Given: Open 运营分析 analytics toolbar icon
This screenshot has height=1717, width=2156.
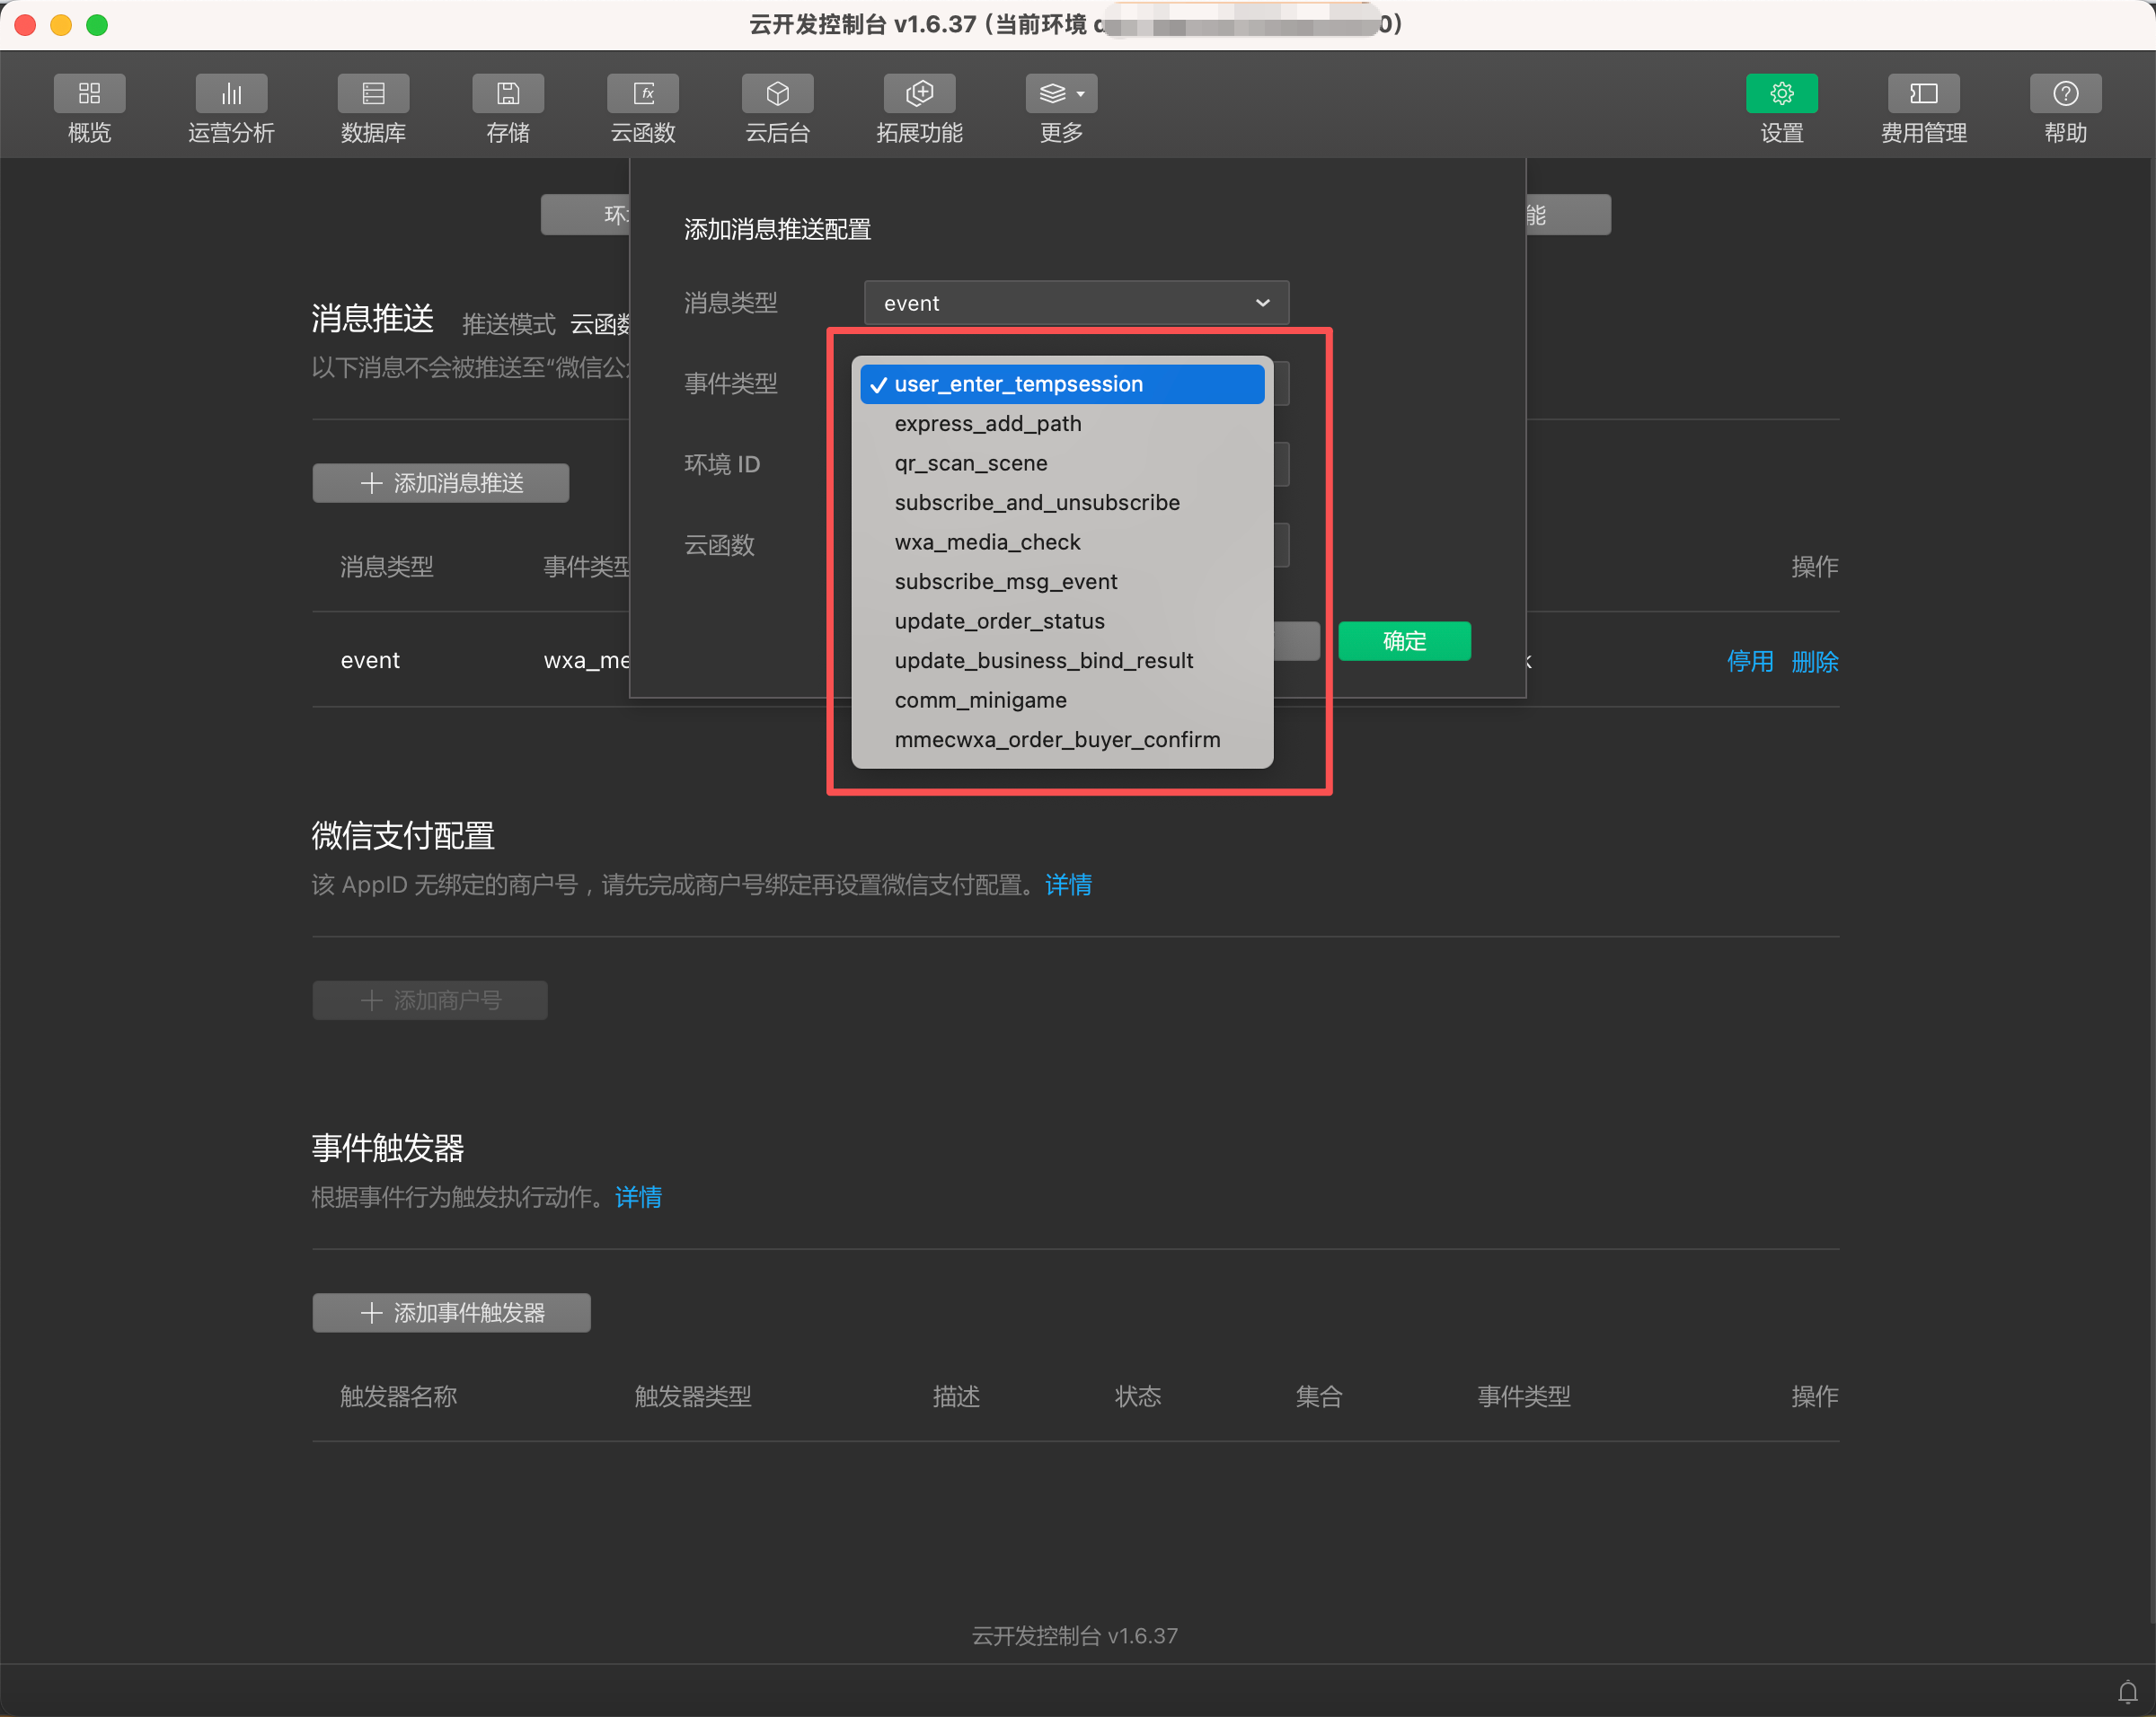Looking at the screenshot, I should tap(231, 95).
